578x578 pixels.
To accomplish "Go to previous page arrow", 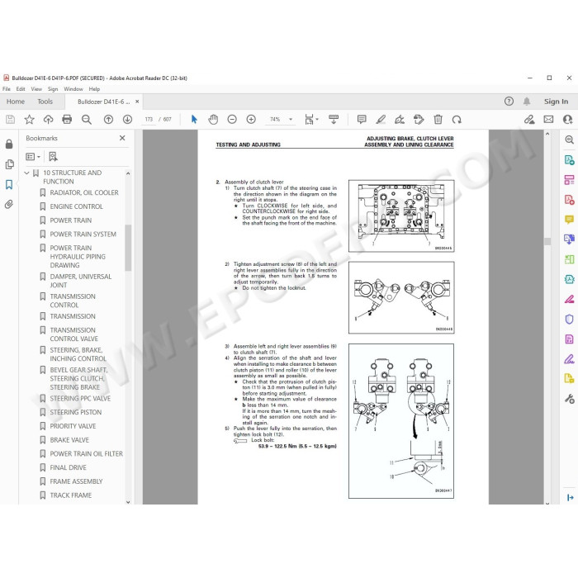I will pos(108,120).
